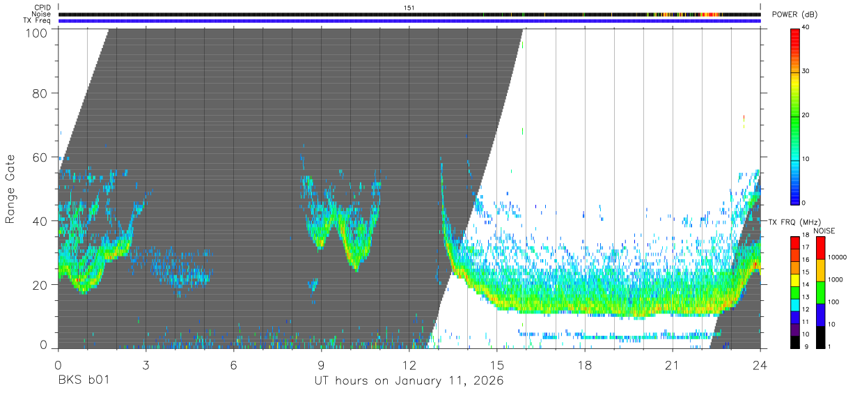
Task: Click the Range Gate tick label '80'
Action: coord(40,93)
